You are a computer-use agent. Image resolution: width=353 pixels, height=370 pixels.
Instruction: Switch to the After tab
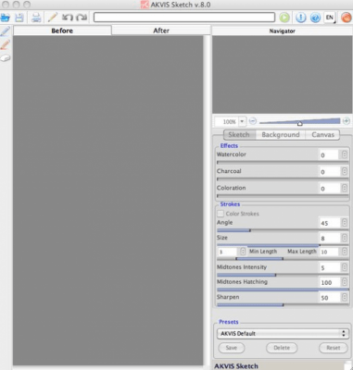pos(161,31)
